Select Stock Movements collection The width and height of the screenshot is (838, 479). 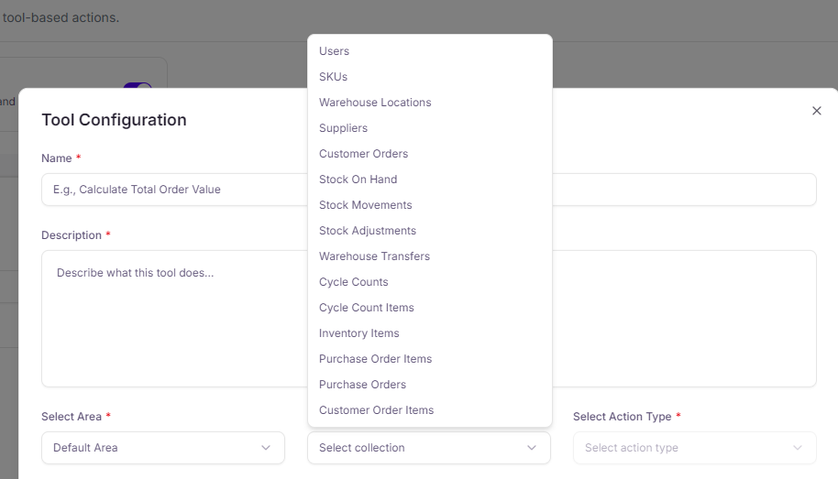coord(366,205)
